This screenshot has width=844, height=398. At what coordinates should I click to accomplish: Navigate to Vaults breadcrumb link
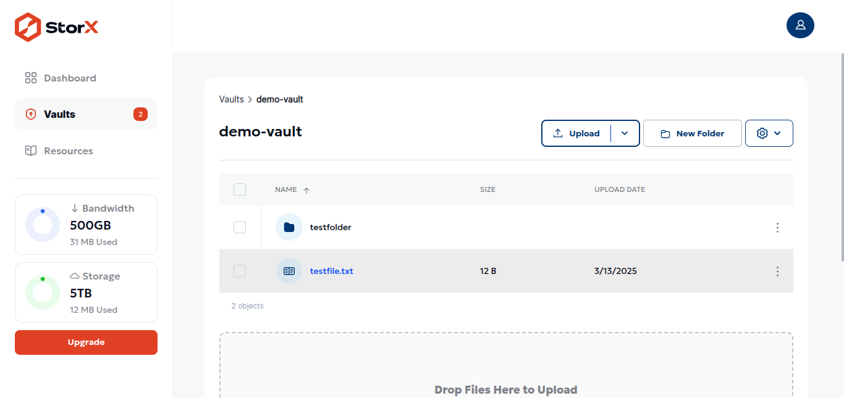232,99
